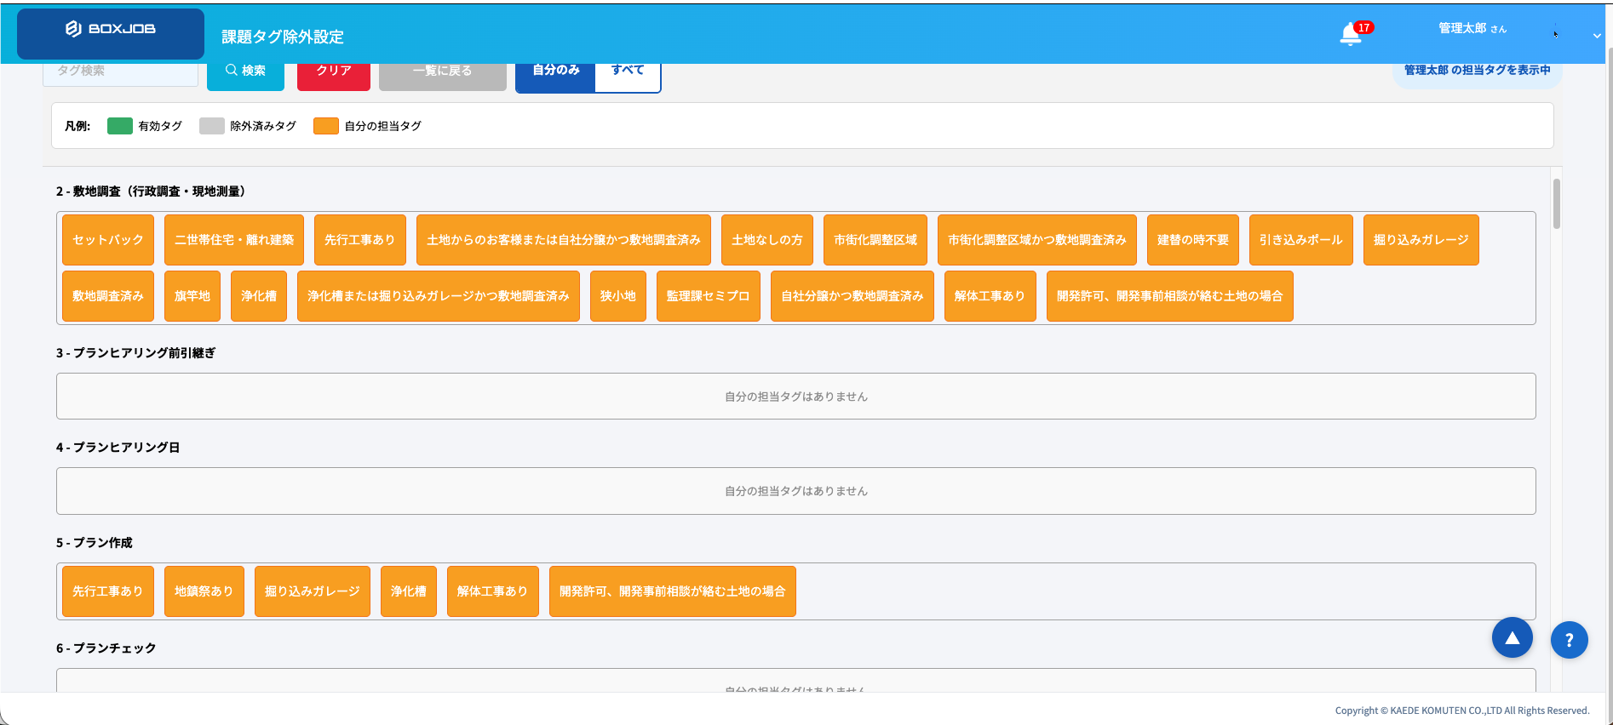This screenshot has height=725, width=1613.
Task: Toggle the 狭小地 tag
Action: (618, 296)
